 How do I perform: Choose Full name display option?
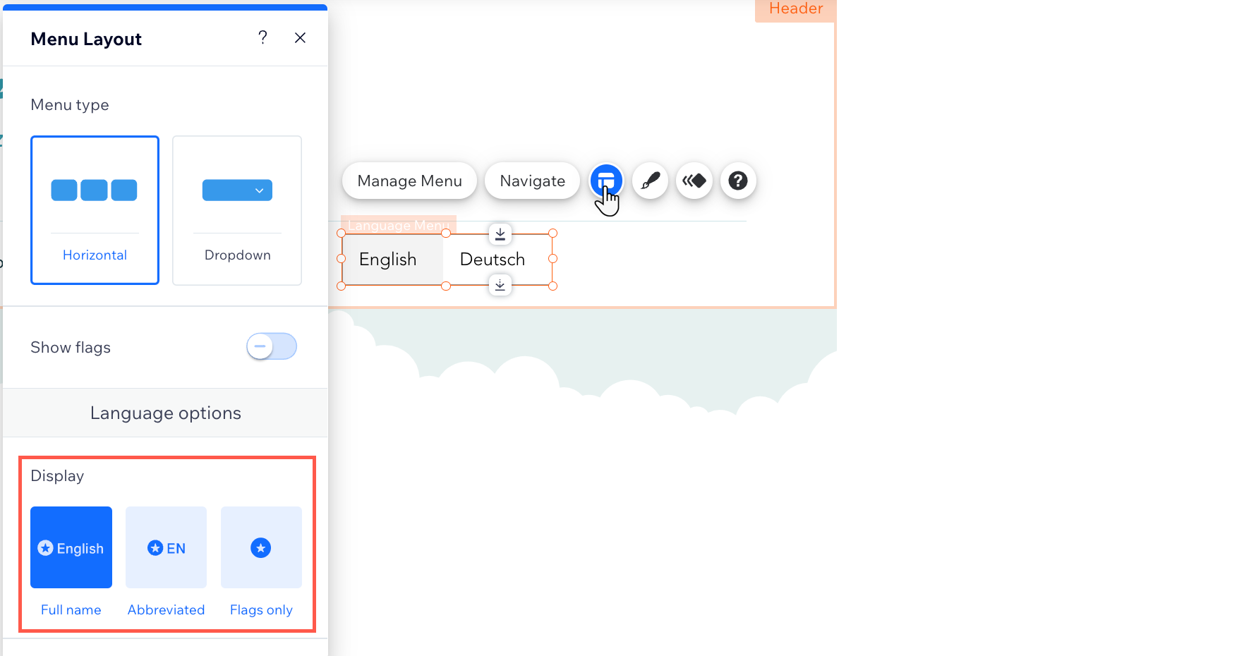tap(71, 547)
